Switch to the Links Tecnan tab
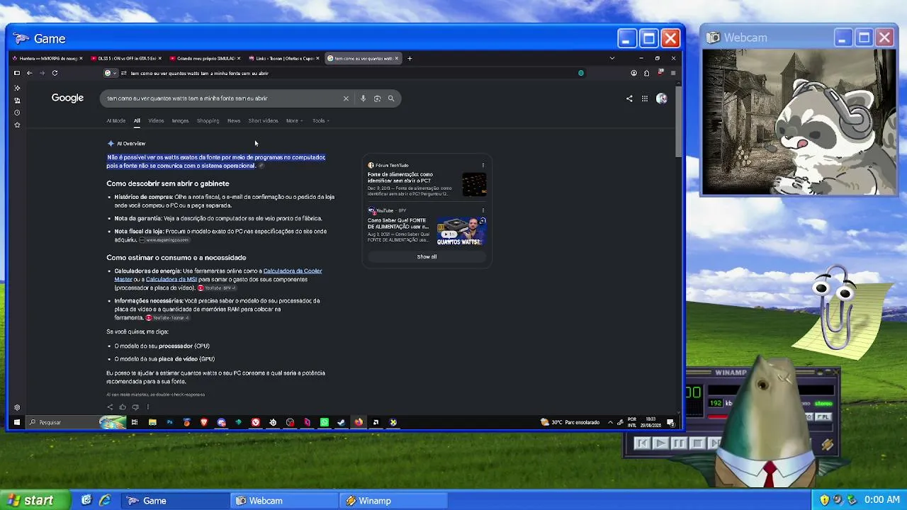907x510 pixels. pos(284,58)
